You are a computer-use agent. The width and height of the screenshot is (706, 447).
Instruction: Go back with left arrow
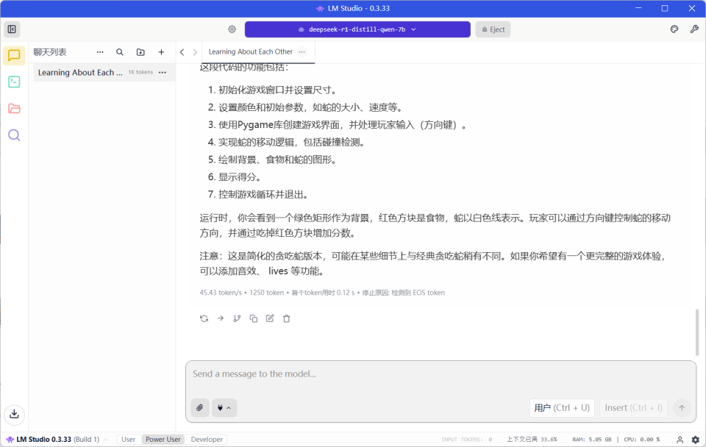[x=182, y=52]
